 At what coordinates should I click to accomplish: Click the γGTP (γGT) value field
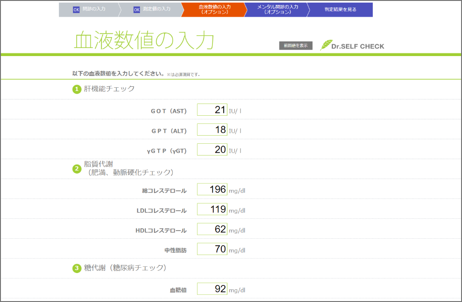click(x=212, y=149)
